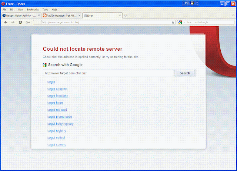Image resolution: width=237 pixels, height=171 pixels.
Task: Open the 'target optical' link
Action: [56, 138]
